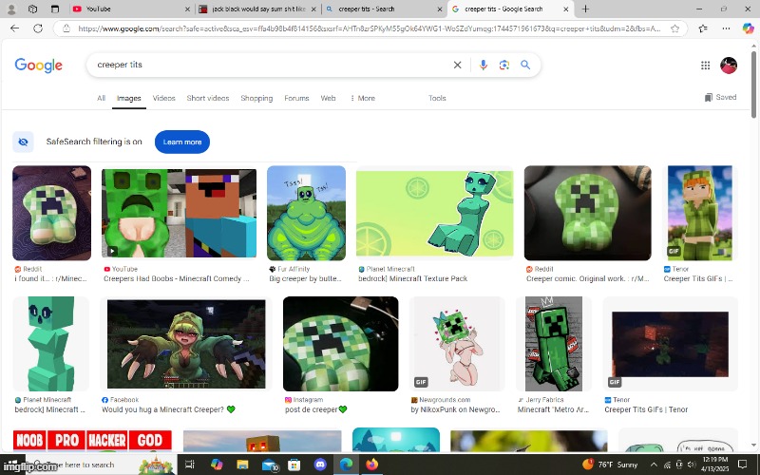The image size is (760, 475).
Task: Open the Copilot icon in the Edge toolbar
Action: pos(748,28)
